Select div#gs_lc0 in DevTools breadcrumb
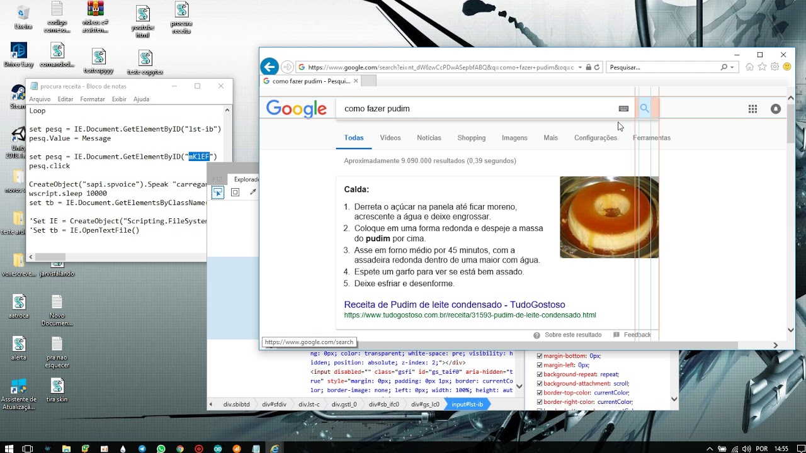 (x=425, y=405)
